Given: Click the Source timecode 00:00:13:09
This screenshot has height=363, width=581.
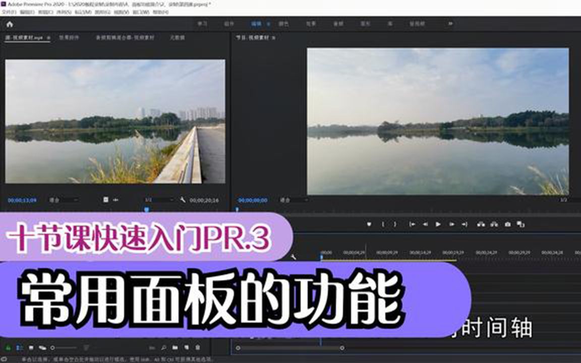Looking at the screenshot, I should click(x=22, y=199).
